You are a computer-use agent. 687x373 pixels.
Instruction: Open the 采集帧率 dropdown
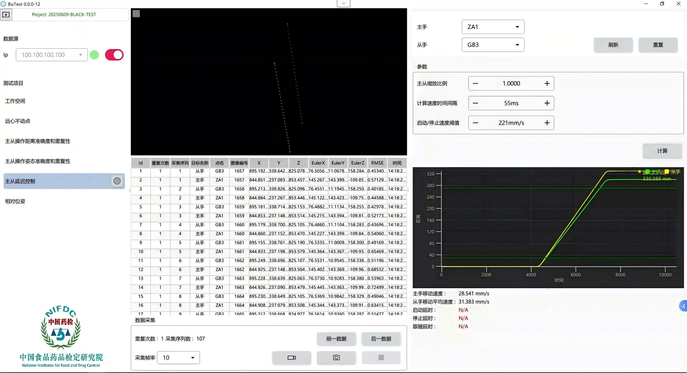coord(179,358)
